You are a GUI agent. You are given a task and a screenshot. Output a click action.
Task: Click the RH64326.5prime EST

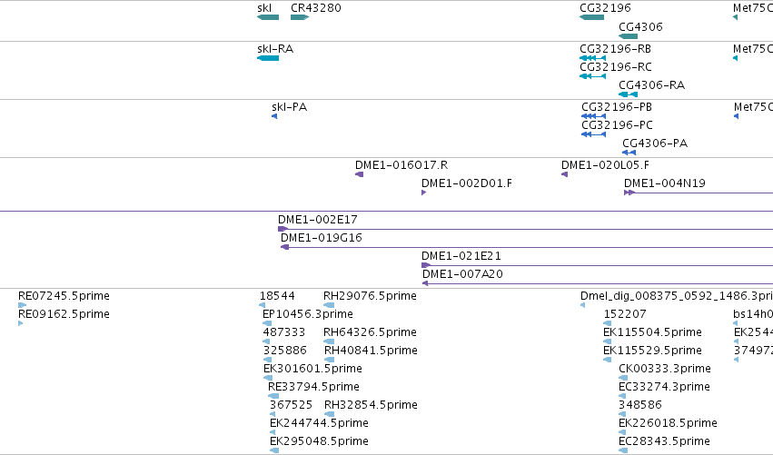pyautogui.click(x=329, y=341)
